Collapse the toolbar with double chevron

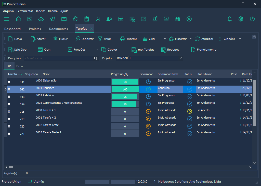coord(254,37)
